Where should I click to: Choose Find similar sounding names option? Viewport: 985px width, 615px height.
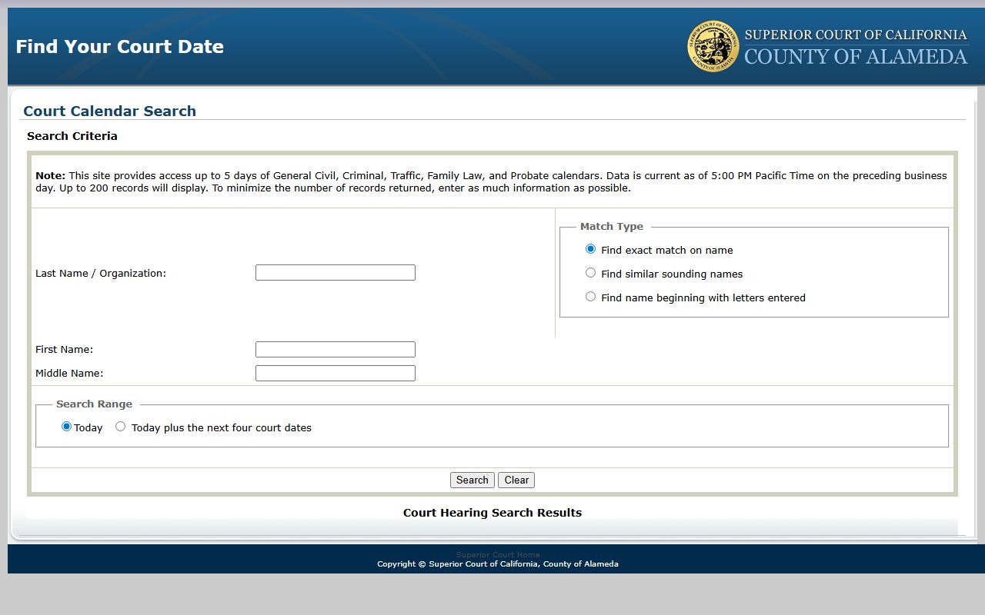[590, 273]
